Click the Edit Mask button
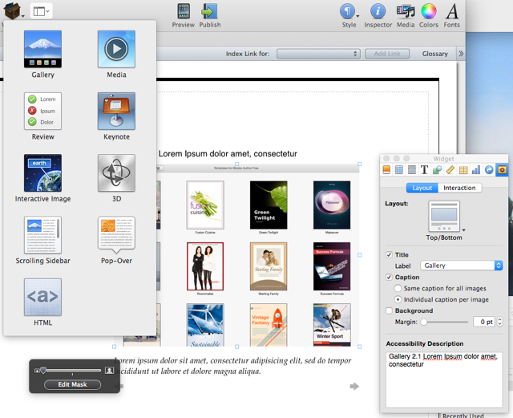This screenshot has width=513, height=418. 74,384
